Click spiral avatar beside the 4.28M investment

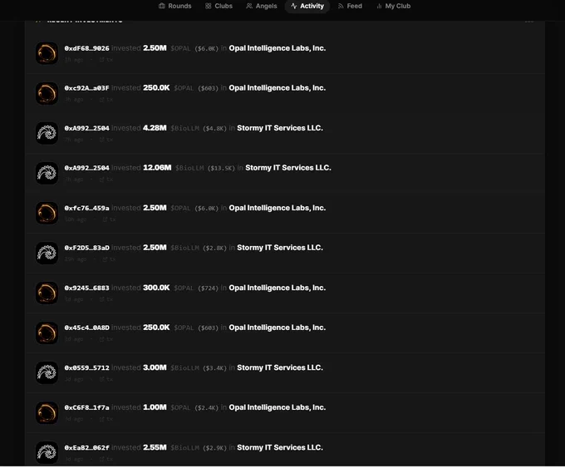point(47,133)
